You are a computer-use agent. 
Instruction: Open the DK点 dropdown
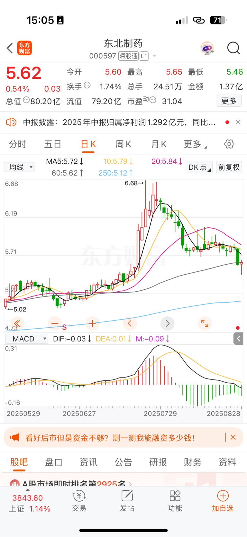pos(199,167)
